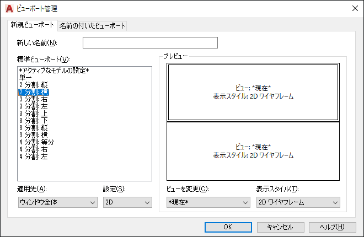Viewport: 364px width, 237px height.
Task: Select the 新規ビューポート tab
Action: [x=33, y=25]
